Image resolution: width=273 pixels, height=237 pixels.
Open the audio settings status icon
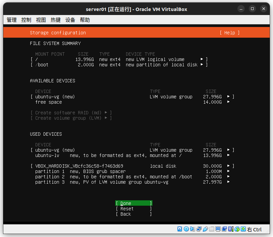coord(192,229)
